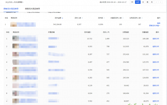Sort by 流失金额 column arrow
167x105 pixels.
(62, 18)
